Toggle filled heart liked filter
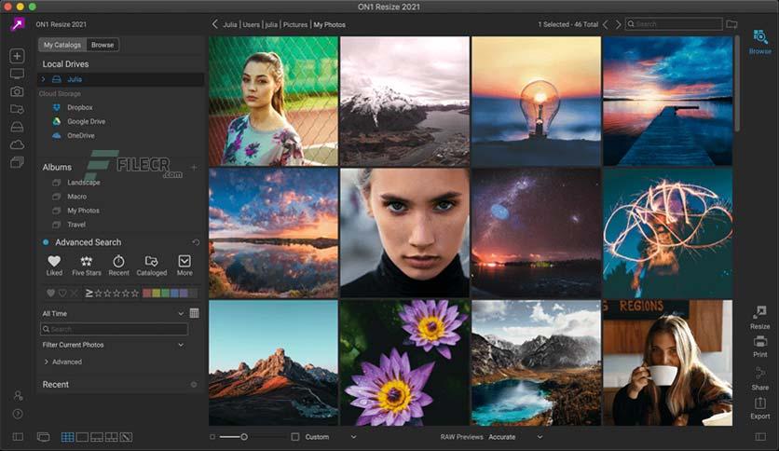The width and height of the screenshot is (779, 451). (x=50, y=293)
